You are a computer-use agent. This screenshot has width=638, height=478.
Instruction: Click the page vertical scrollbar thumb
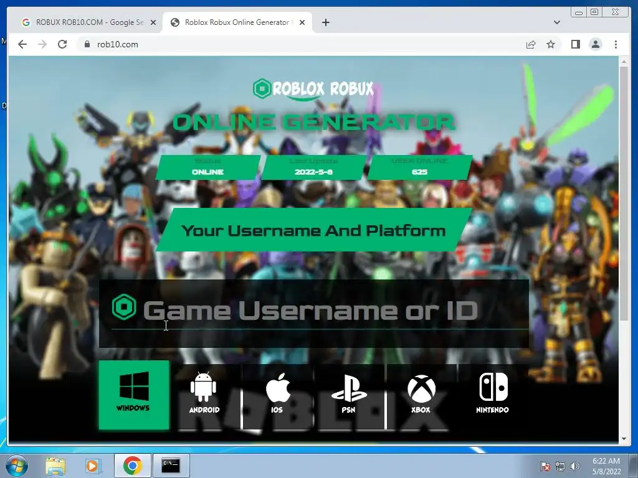(624, 193)
